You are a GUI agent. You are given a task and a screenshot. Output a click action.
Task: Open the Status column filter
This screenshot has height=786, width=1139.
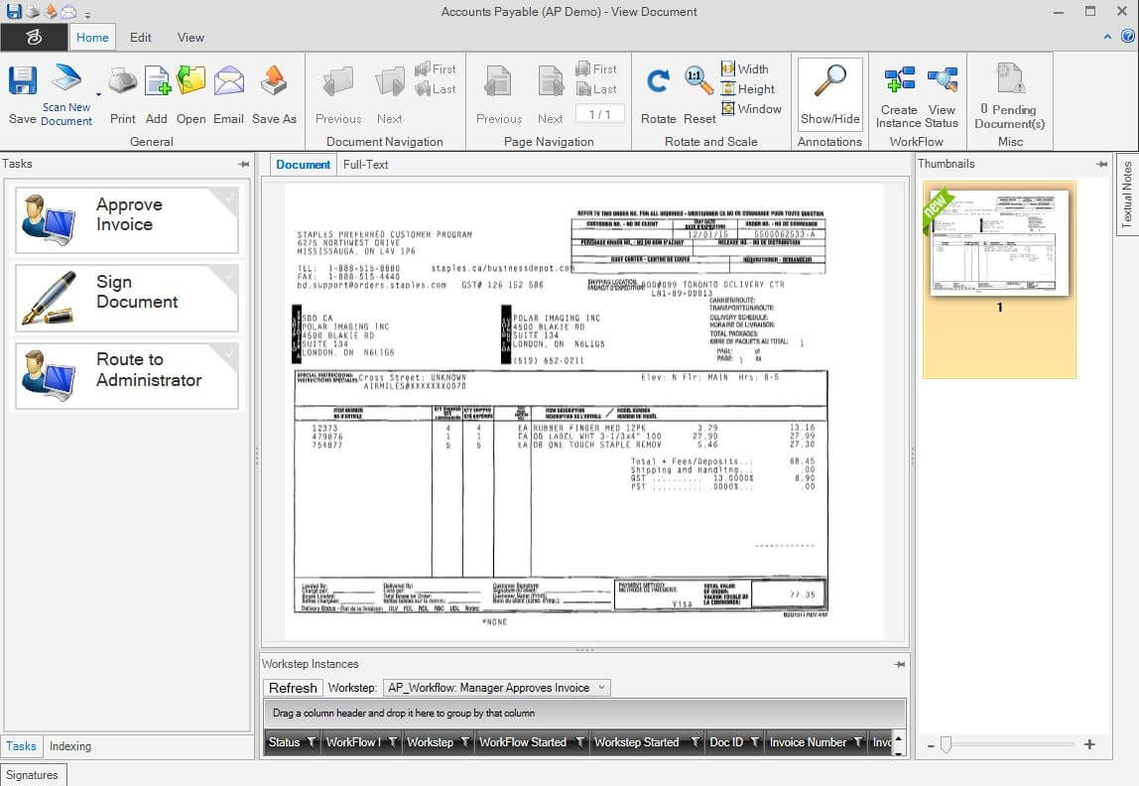(311, 741)
